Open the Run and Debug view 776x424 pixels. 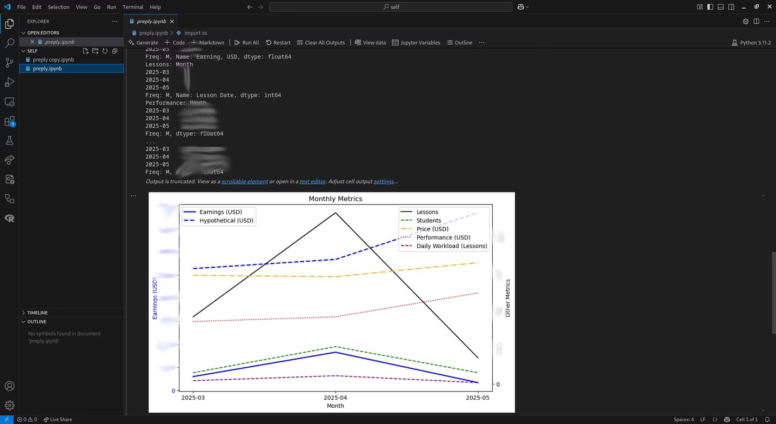click(x=9, y=82)
